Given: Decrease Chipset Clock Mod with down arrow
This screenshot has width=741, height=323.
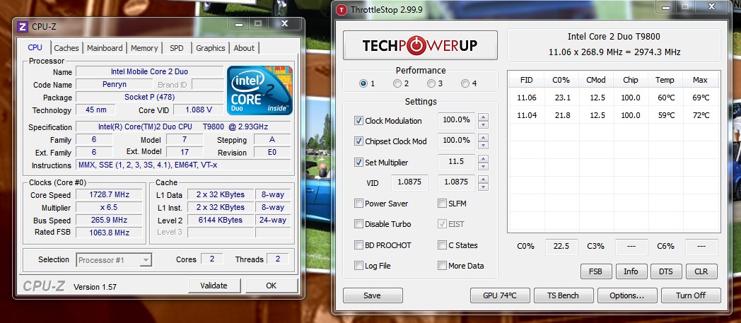Looking at the screenshot, I should 483,146.
